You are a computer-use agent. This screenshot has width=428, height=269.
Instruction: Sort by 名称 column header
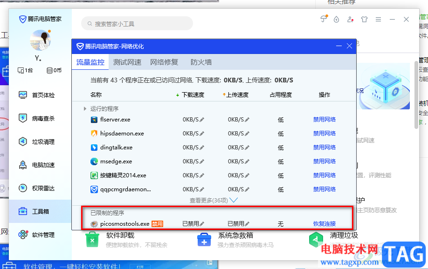click(x=96, y=94)
